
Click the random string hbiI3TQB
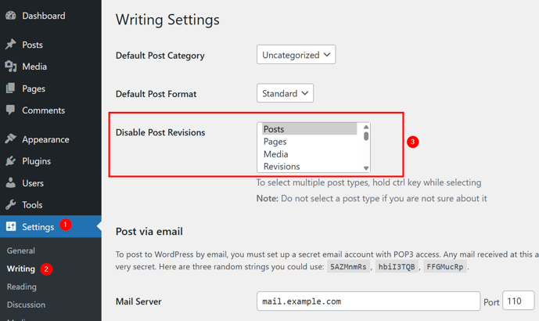(x=397, y=267)
